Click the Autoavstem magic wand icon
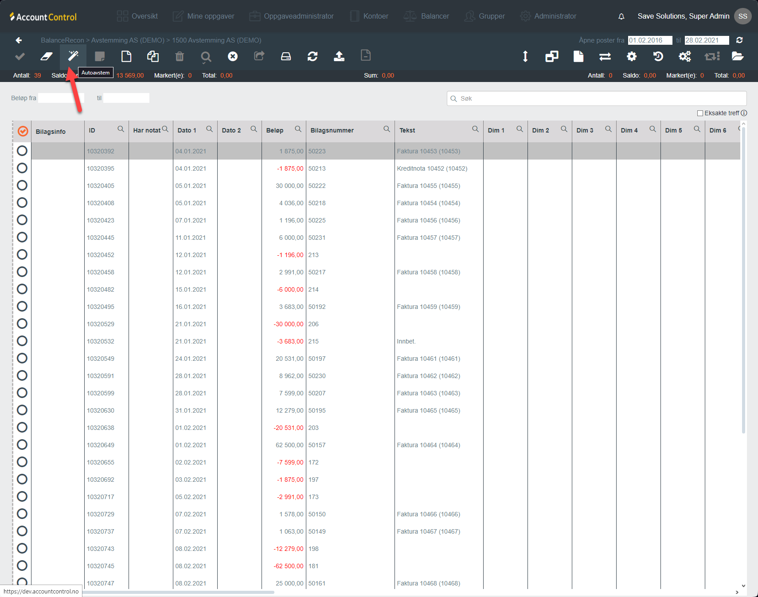 tap(73, 56)
